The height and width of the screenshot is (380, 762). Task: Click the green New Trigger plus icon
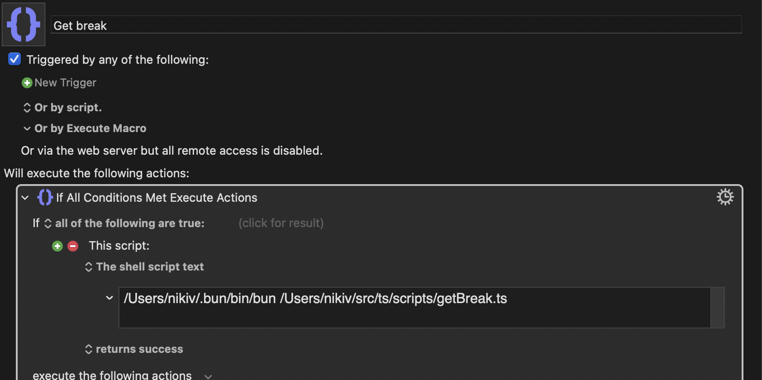pyautogui.click(x=27, y=83)
